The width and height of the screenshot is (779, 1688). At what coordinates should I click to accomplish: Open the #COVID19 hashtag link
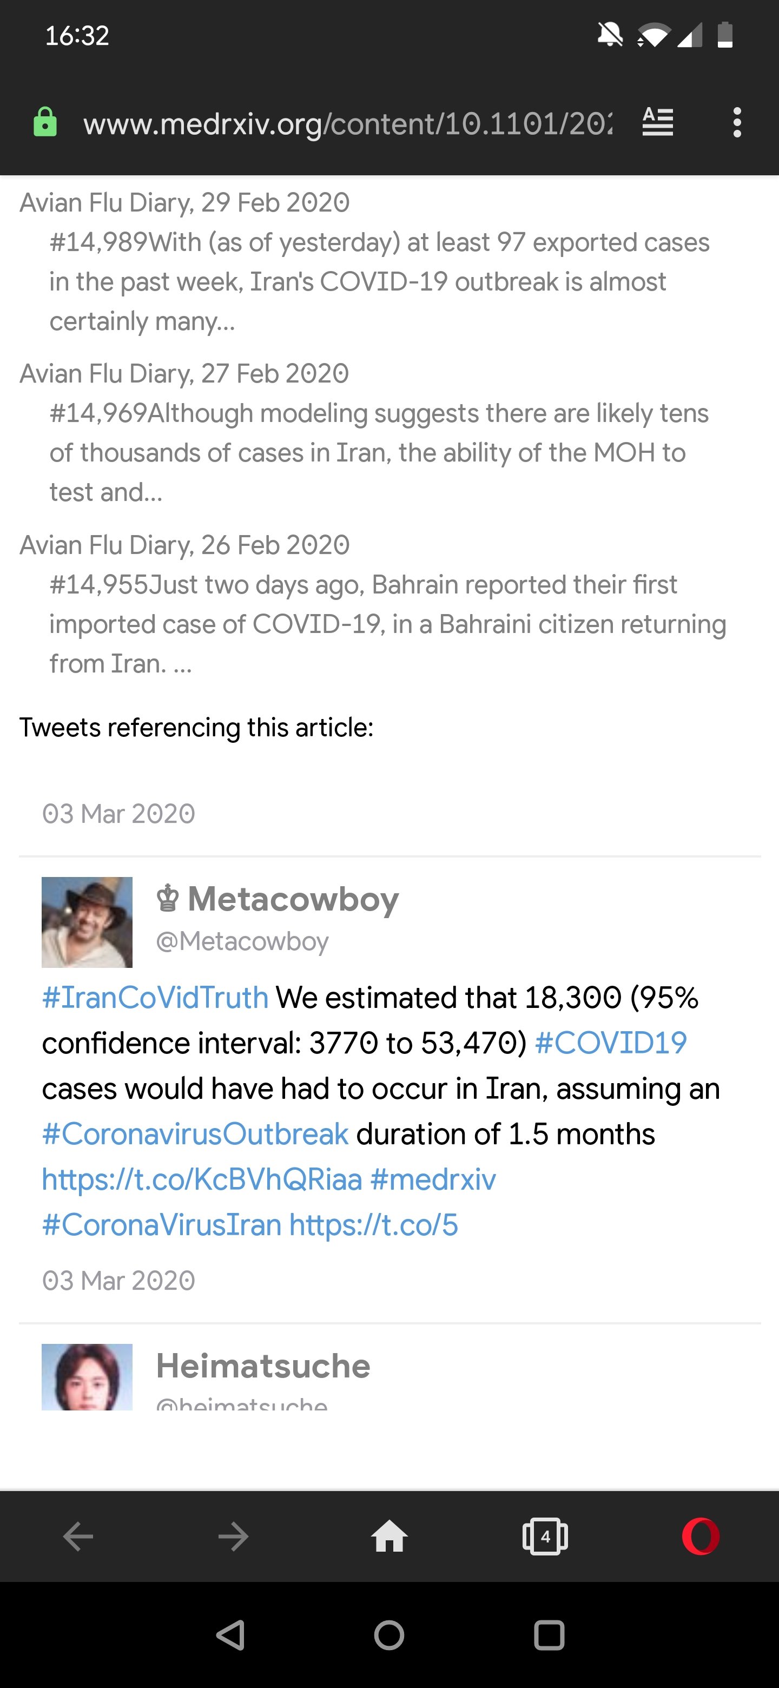point(611,1043)
